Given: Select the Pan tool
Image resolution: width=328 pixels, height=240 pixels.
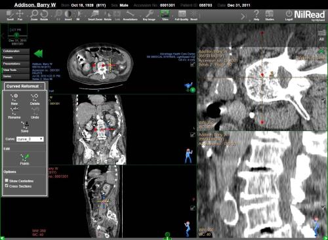Looking at the screenshot, I should pyautogui.click(x=20, y=15).
